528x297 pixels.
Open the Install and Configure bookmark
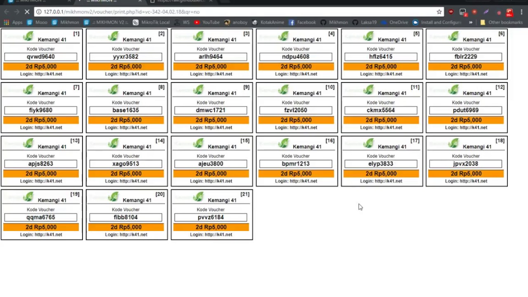click(437, 22)
